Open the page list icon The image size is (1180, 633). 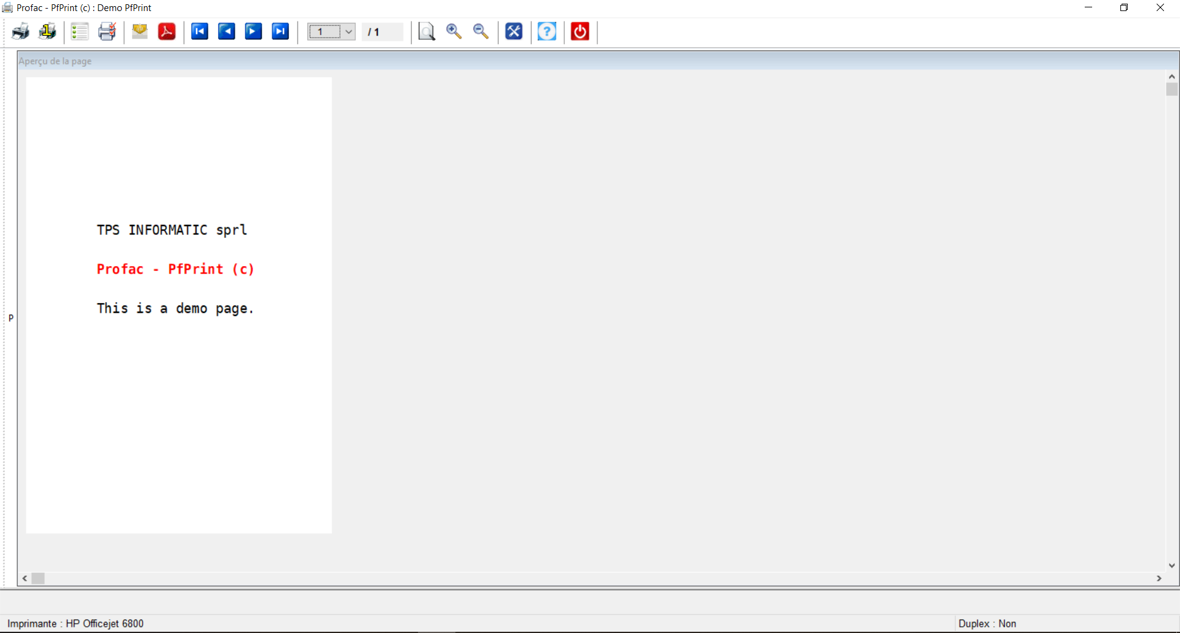[80, 31]
